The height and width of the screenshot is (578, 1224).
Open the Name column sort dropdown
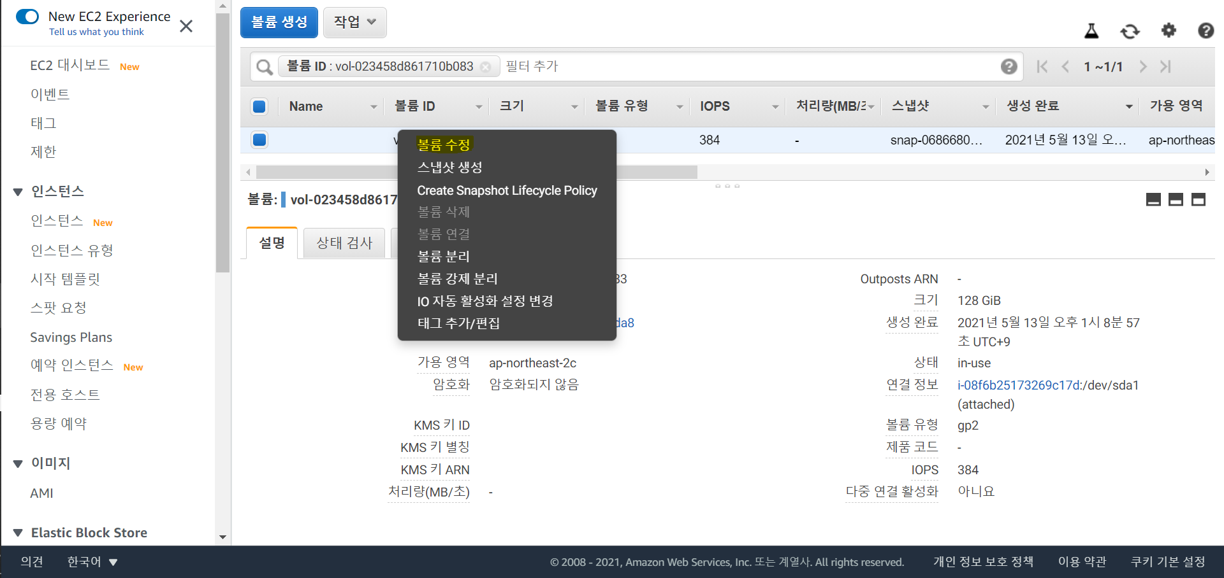374,107
